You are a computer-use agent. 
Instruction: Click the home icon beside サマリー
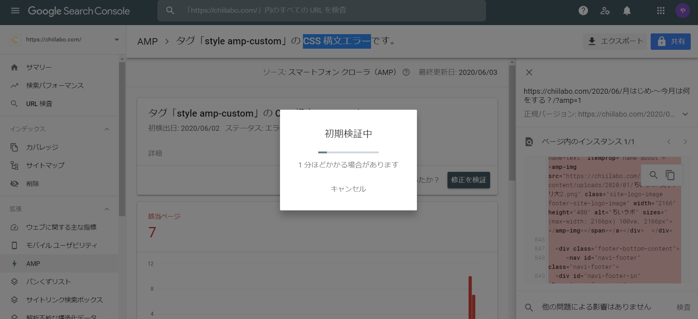(x=14, y=67)
